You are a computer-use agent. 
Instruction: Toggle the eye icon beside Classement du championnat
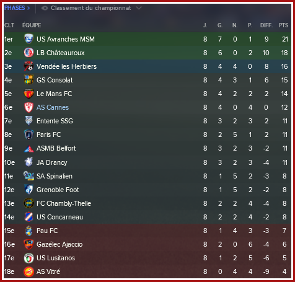pyautogui.click(x=45, y=8)
